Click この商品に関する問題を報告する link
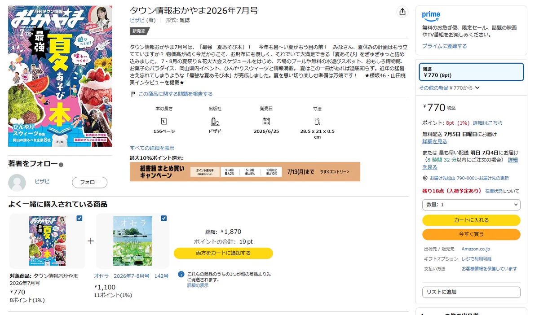 [175, 94]
